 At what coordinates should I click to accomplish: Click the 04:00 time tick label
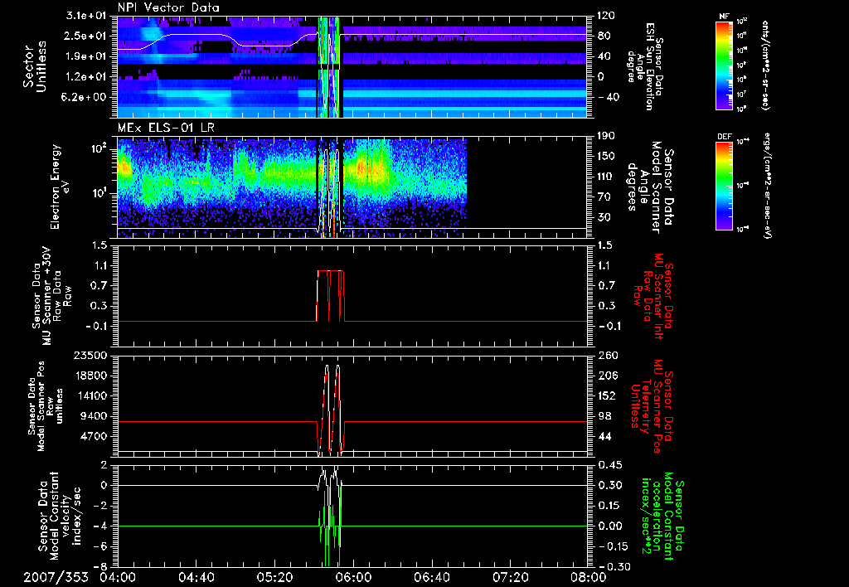click(x=118, y=577)
